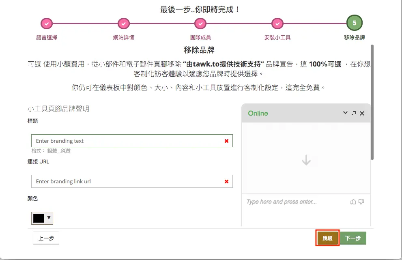Click the 移除品牌 step label under 5
The height and width of the screenshot is (260, 402).
click(x=354, y=37)
